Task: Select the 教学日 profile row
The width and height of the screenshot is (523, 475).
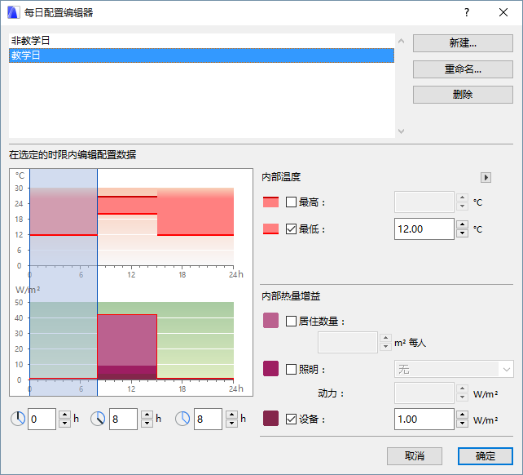Action: coord(201,55)
